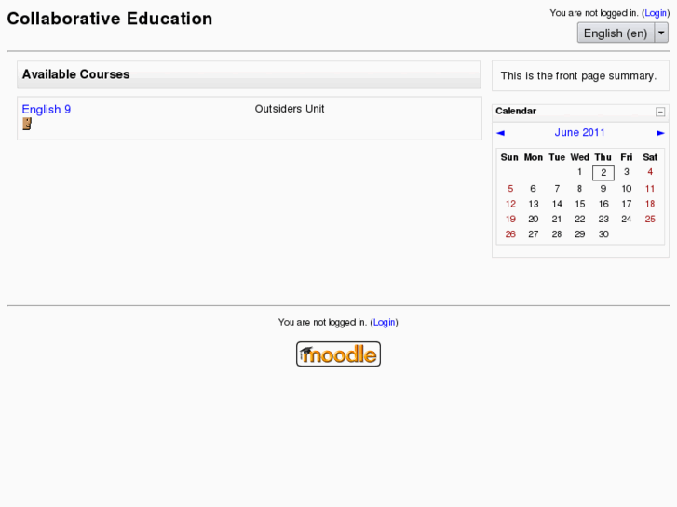Go to next month in the calendar
This screenshot has height=507, width=677.
click(x=660, y=133)
